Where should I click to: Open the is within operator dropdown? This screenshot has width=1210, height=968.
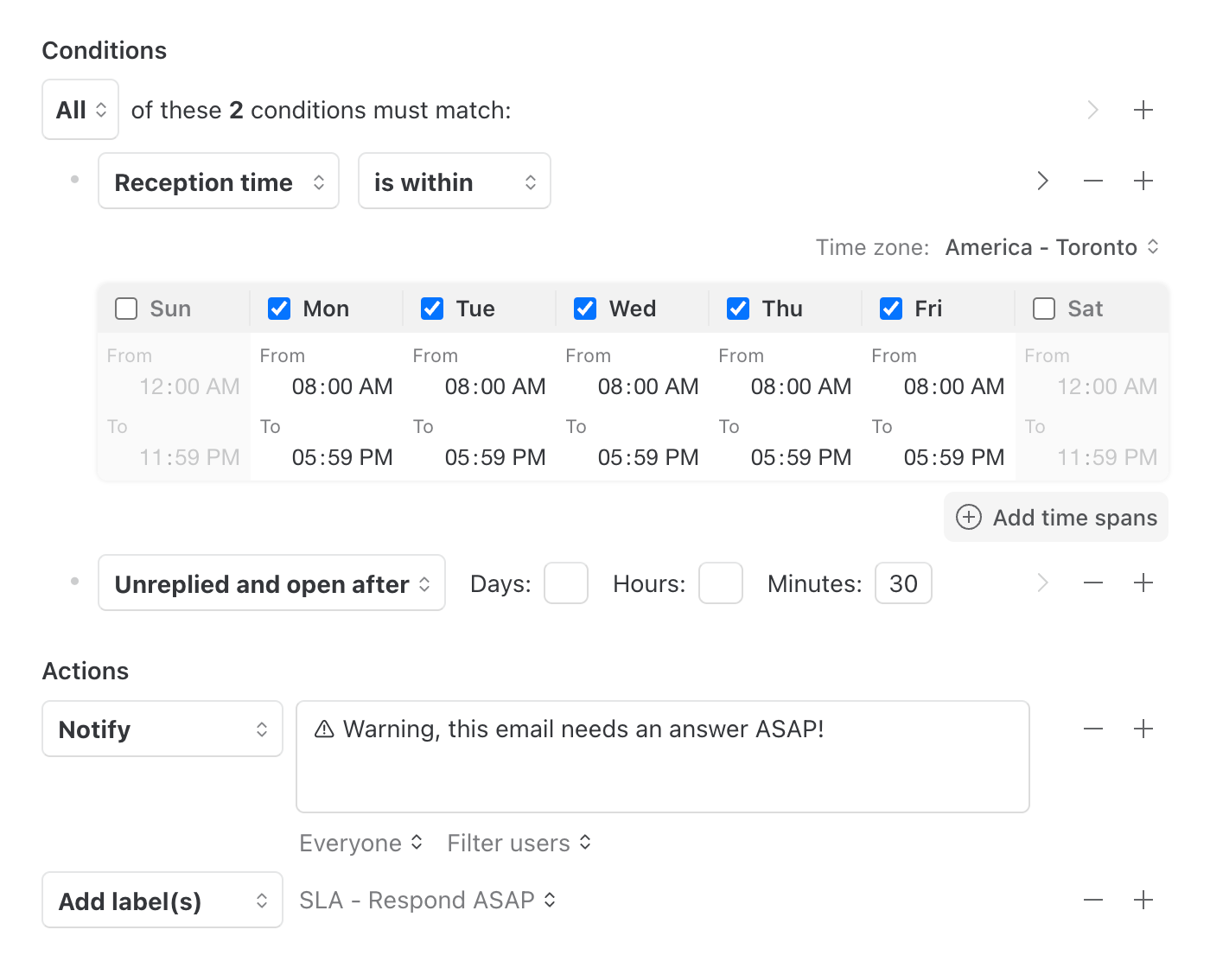(454, 181)
